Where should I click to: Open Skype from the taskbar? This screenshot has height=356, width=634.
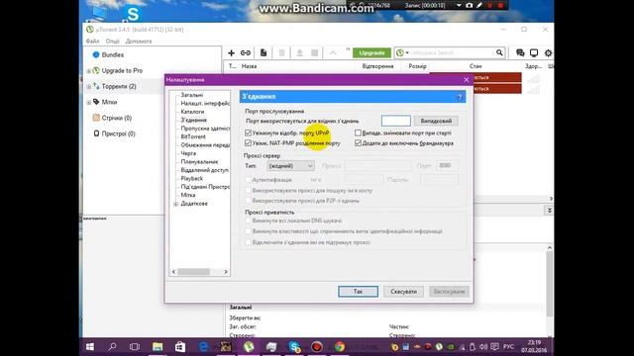pyautogui.click(x=294, y=347)
